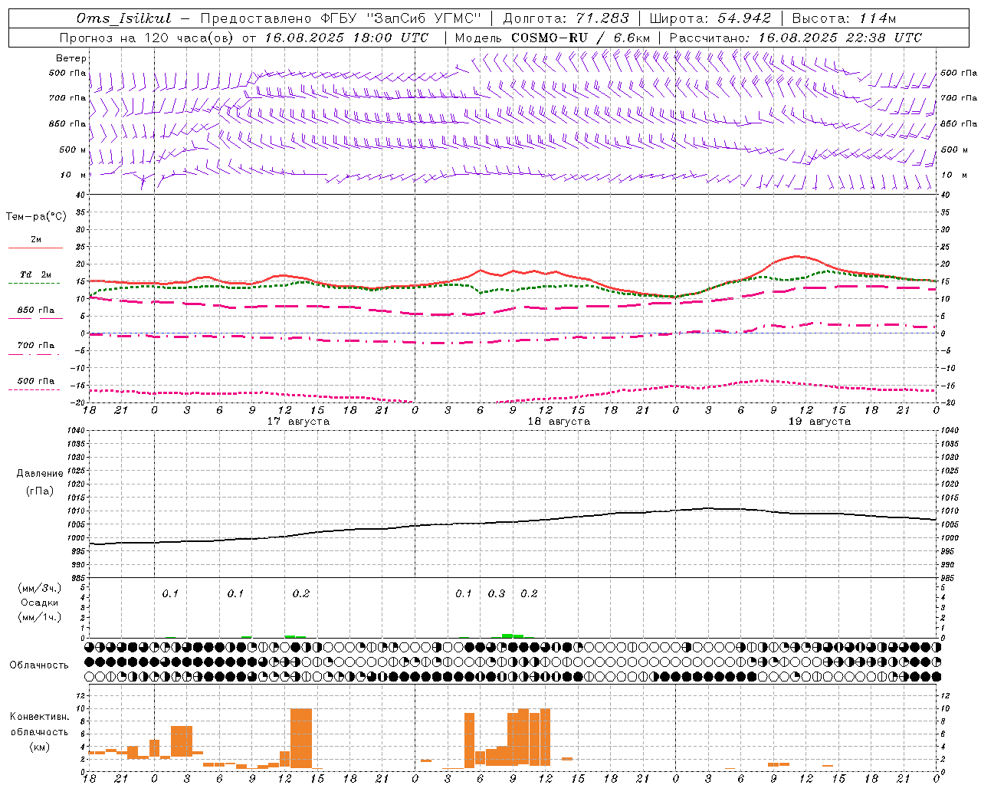Click the Давление pressure label
Image resolution: width=981 pixels, height=785 pixels.
point(40,474)
